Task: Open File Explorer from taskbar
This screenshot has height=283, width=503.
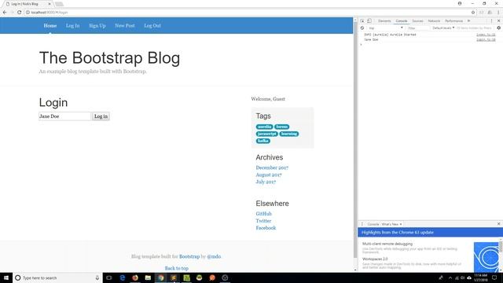Action: pos(148,277)
